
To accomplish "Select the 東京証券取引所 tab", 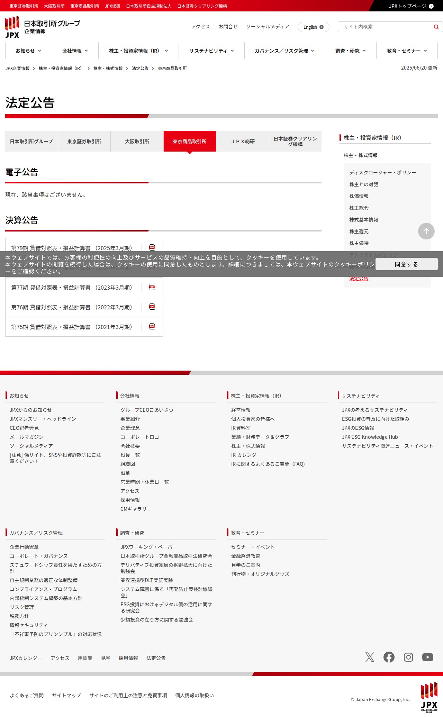I will pos(84,141).
